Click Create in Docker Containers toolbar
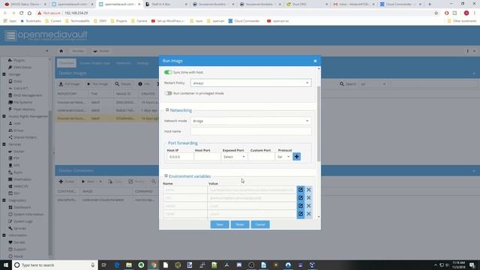Viewport: 480px width, 270px height. pyautogui.click(x=67, y=181)
